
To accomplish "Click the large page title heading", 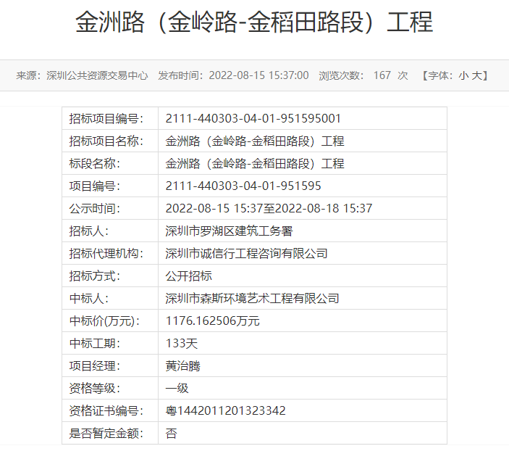I will (254, 22).
